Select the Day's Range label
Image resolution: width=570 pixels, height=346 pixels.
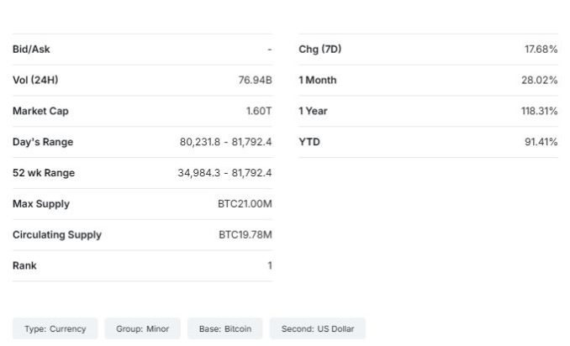[x=43, y=142]
